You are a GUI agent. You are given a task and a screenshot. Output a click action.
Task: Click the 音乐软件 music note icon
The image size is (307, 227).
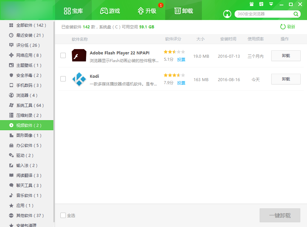tap(11, 195)
